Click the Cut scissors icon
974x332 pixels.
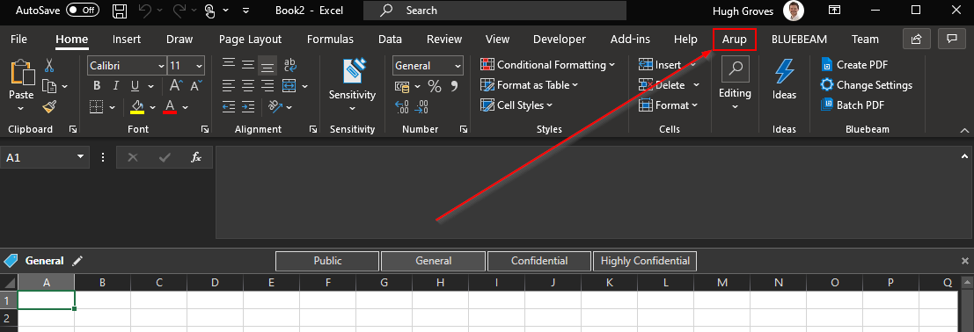tap(49, 65)
